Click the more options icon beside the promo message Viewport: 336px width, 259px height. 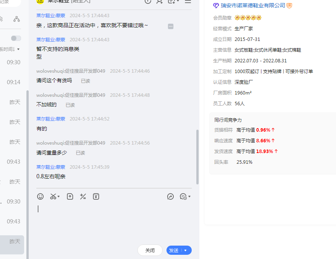171,26
